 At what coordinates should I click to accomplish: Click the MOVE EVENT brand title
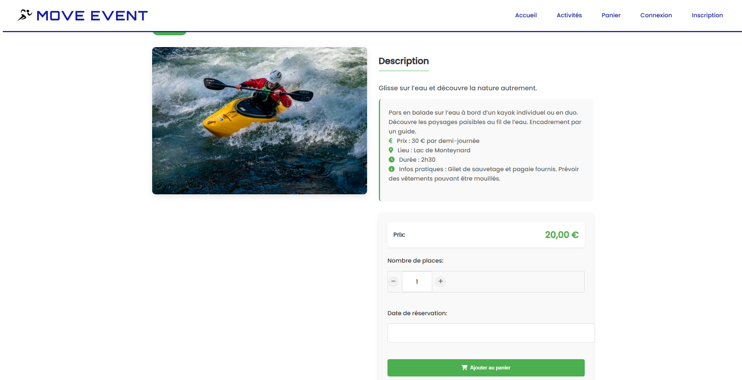coord(92,16)
